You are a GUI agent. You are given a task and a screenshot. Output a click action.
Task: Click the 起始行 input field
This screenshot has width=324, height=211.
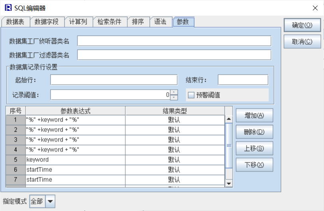click(x=114, y=80)
